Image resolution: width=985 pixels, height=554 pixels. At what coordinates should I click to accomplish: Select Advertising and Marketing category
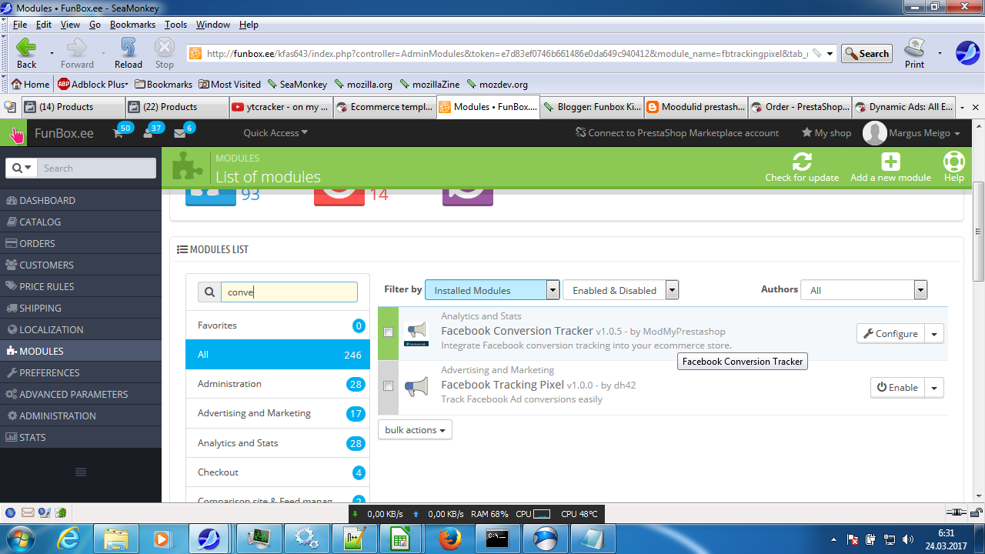(x=278, y=413)
